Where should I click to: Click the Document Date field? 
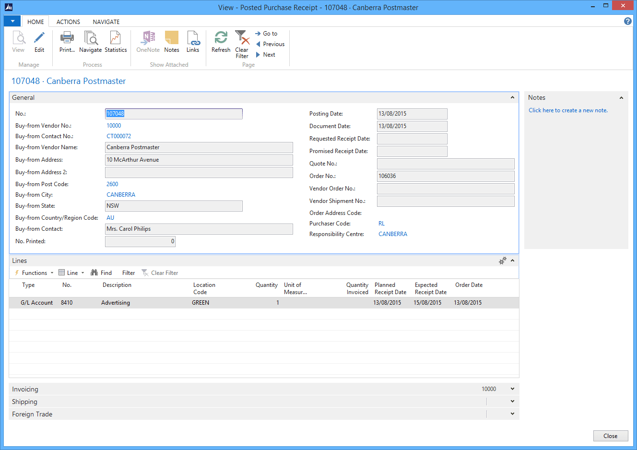tap(412, 126)
